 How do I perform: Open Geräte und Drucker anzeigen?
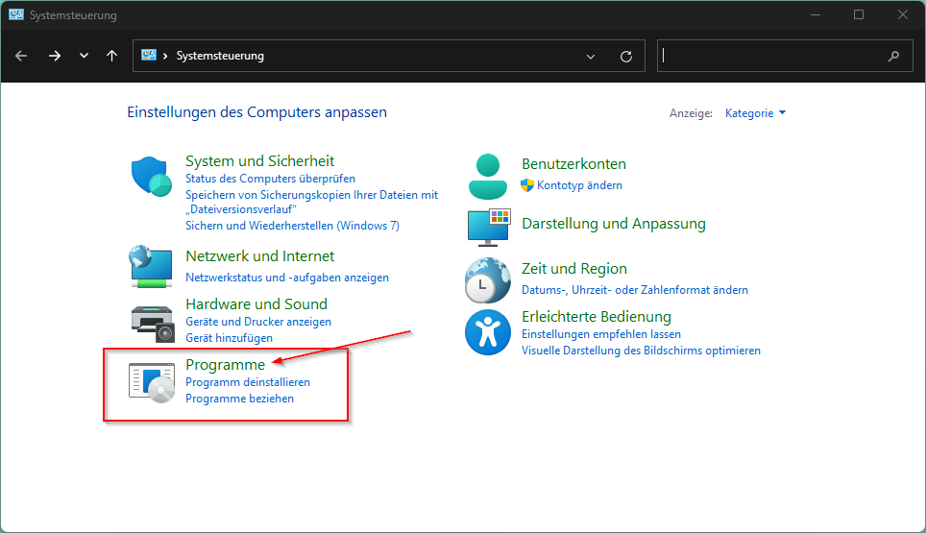(258, 322)
